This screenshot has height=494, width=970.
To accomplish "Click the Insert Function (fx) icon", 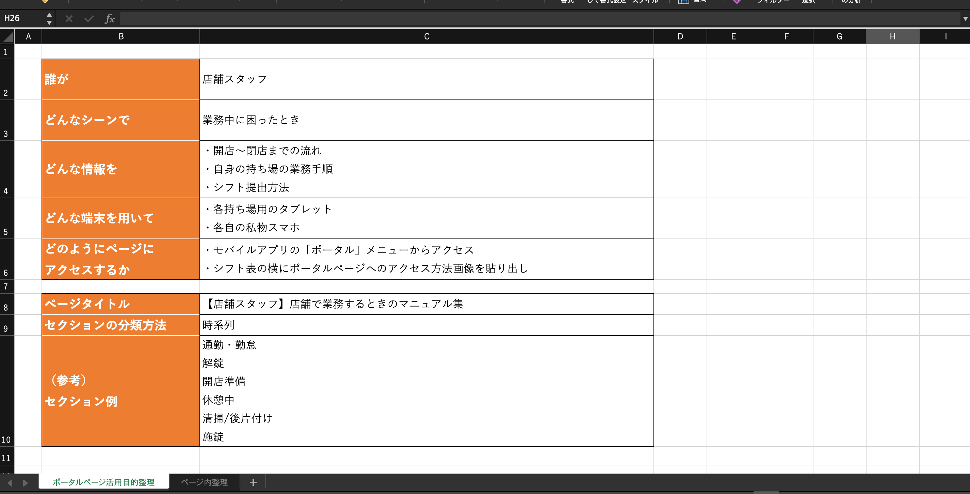I will [109, 18].
